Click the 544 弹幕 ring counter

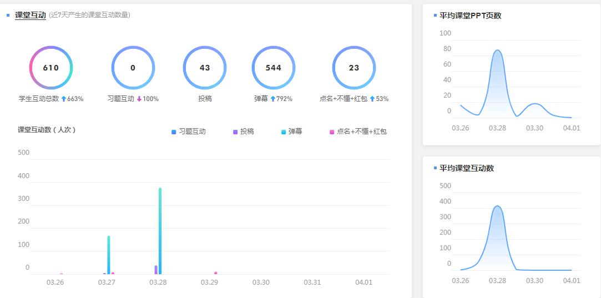[x=274, y=68]
